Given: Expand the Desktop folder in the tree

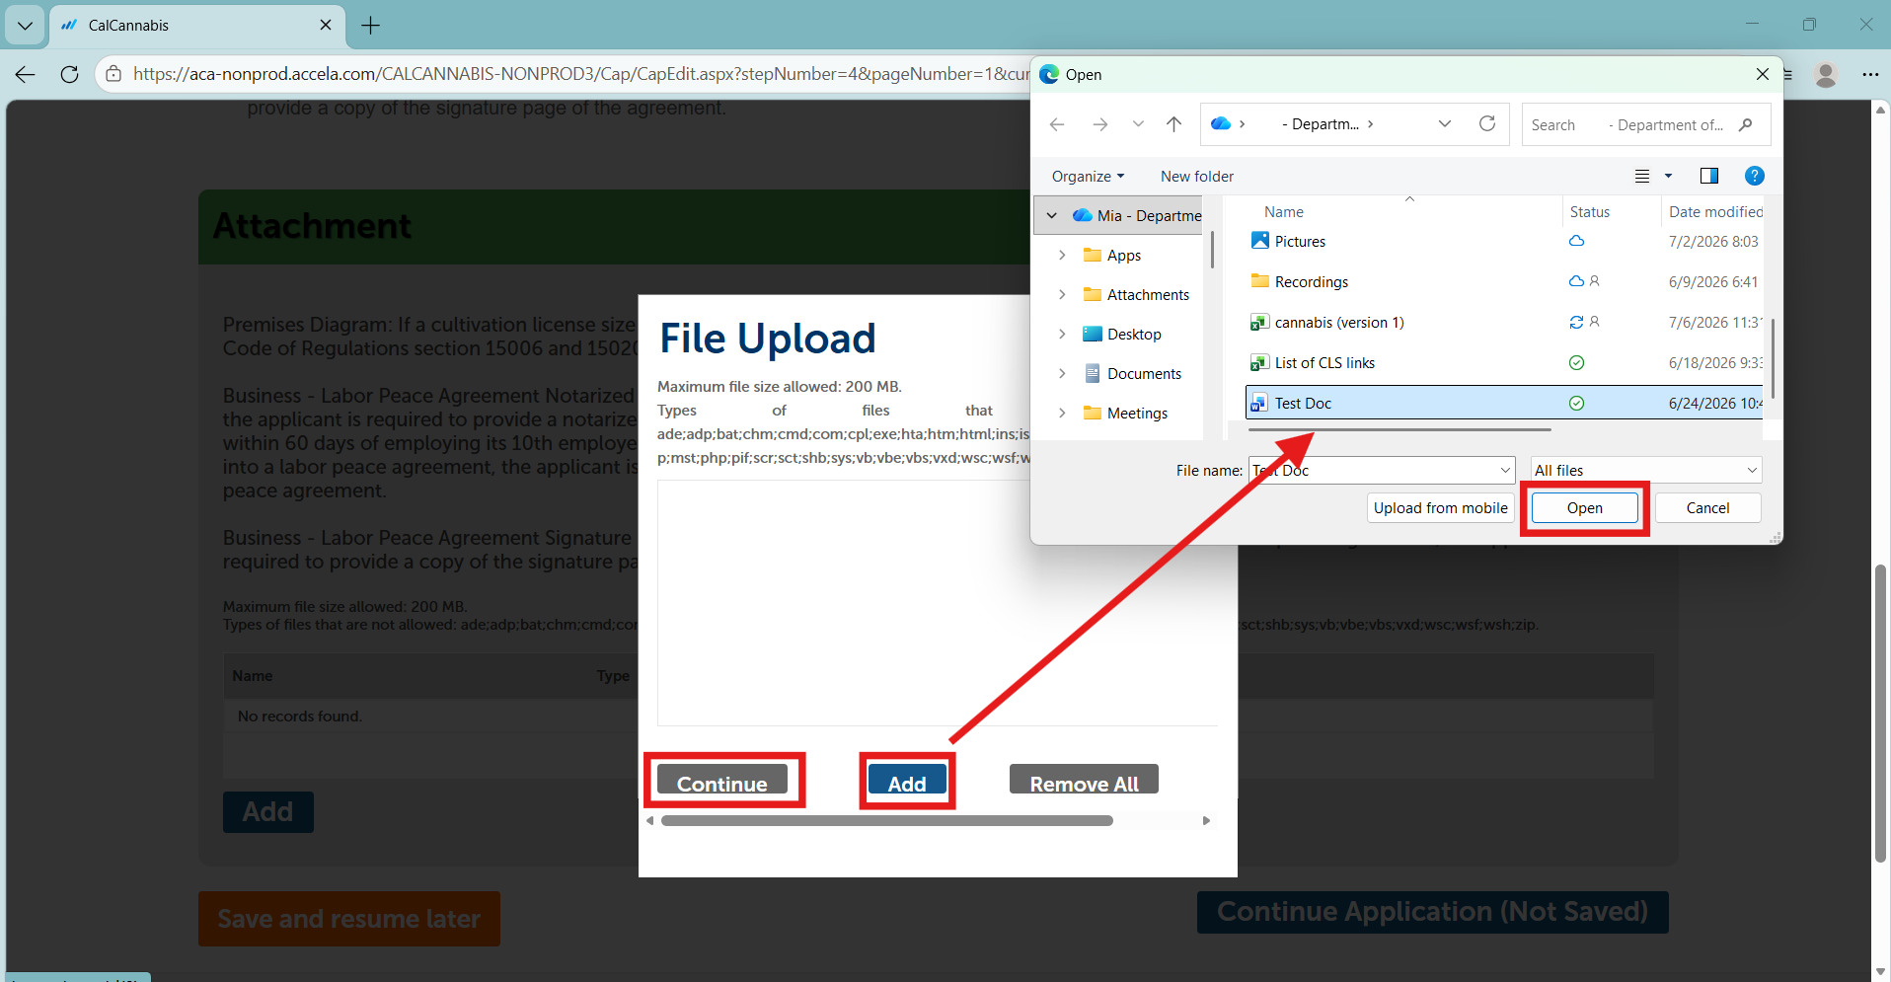Looking at the screenshot, I should 1062,334.
